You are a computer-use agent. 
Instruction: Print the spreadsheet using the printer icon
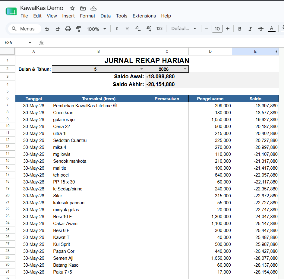point(68,29)
